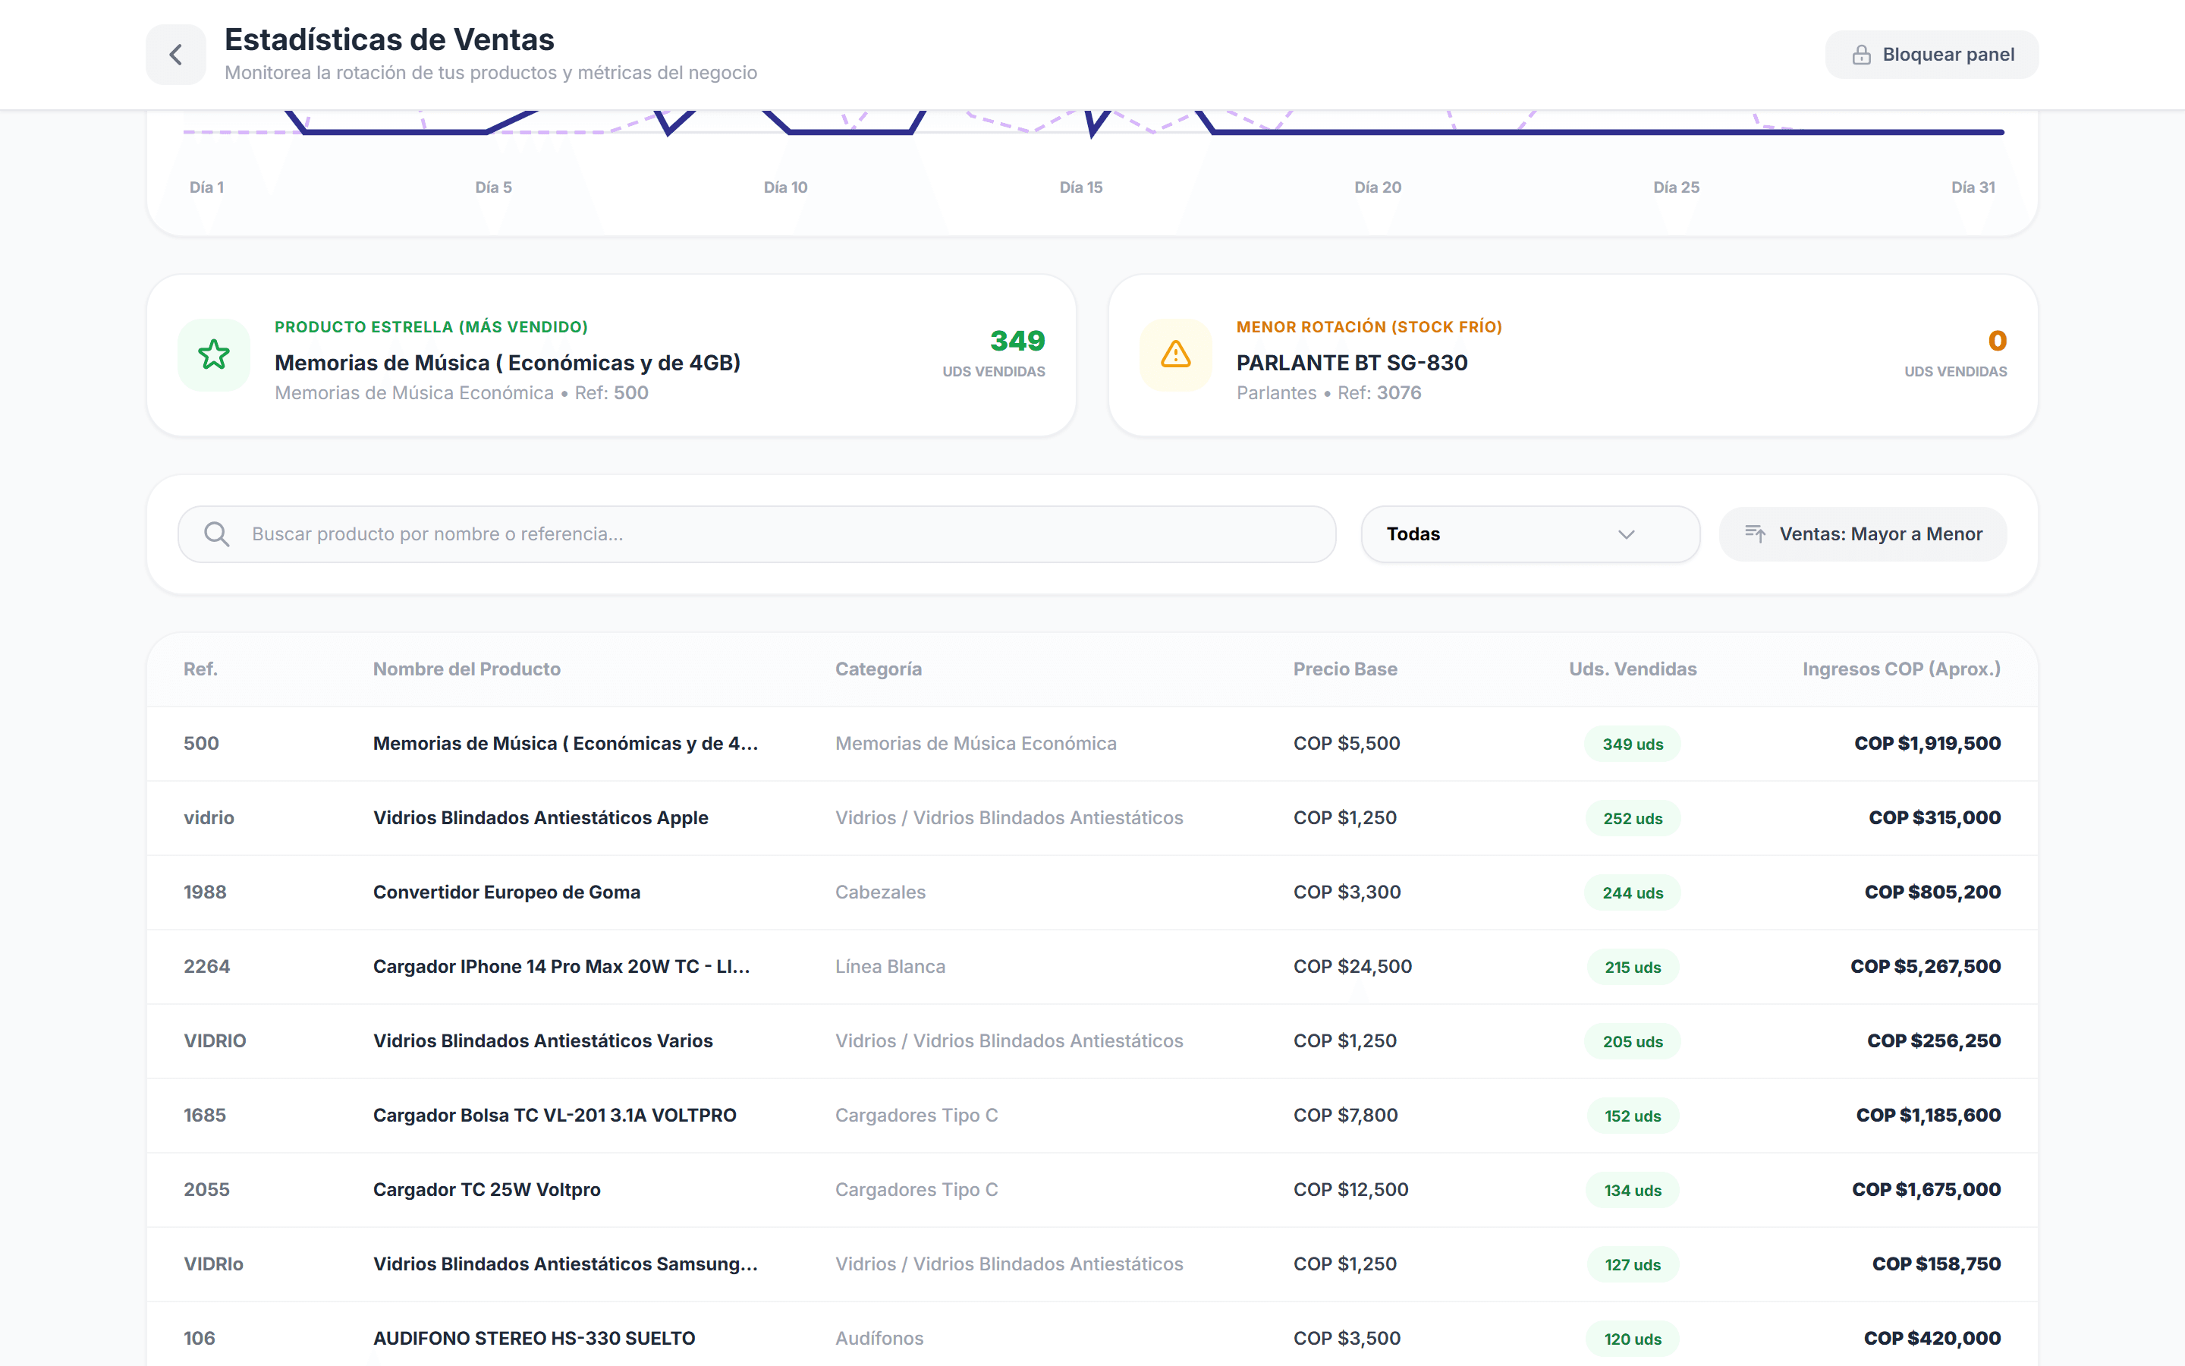Click the warning triangle icon on Stock Frío card
Screen dimensions: 2185x1366
click(x=1175, y=354)
